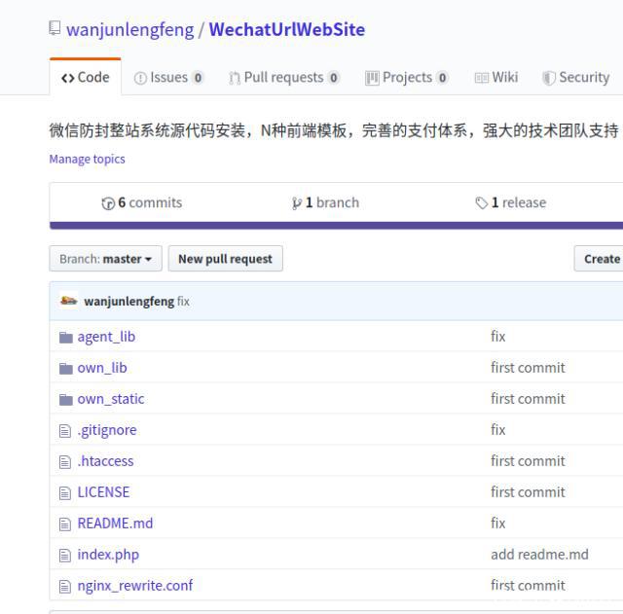The height and width of the screenshot is (614, 623).
Task: Open the wanjunlengfeng owner link
Action: coord(130,29)
